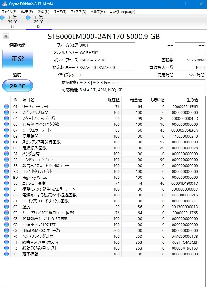This screenshot has height=289, width=207.
Task: Click the blue status circle of drive C:
Action: click(2, 17)
